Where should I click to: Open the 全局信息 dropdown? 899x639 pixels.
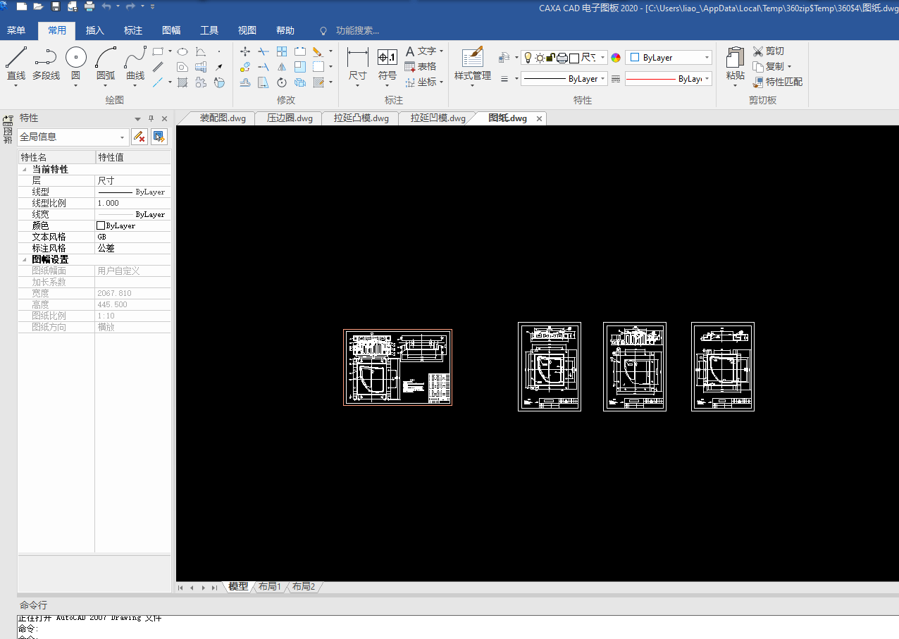(x=73, y=137)
